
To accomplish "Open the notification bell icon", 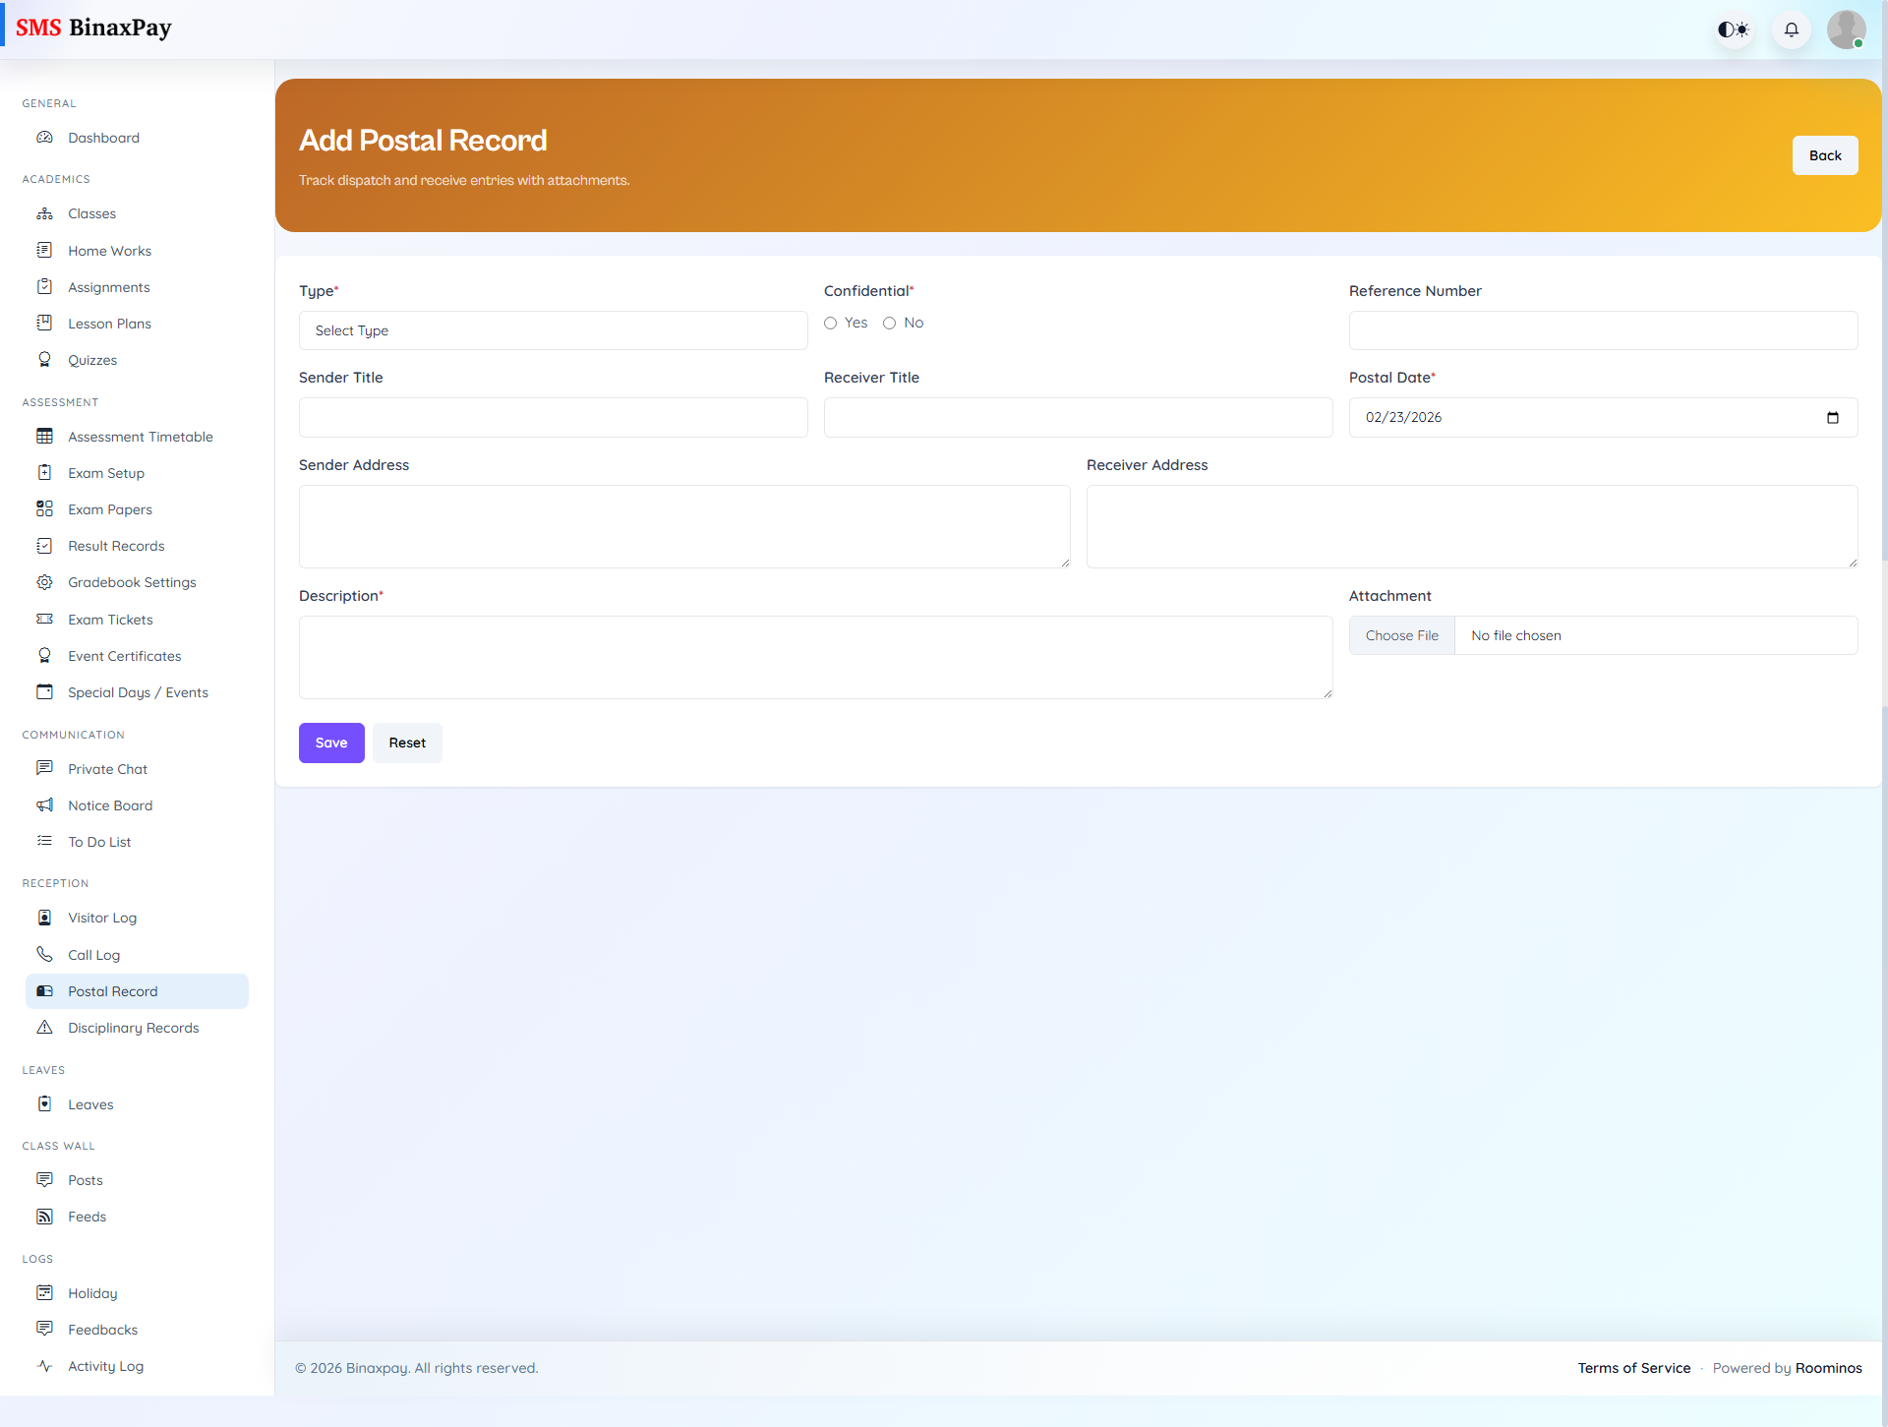I will (1791, 30).
